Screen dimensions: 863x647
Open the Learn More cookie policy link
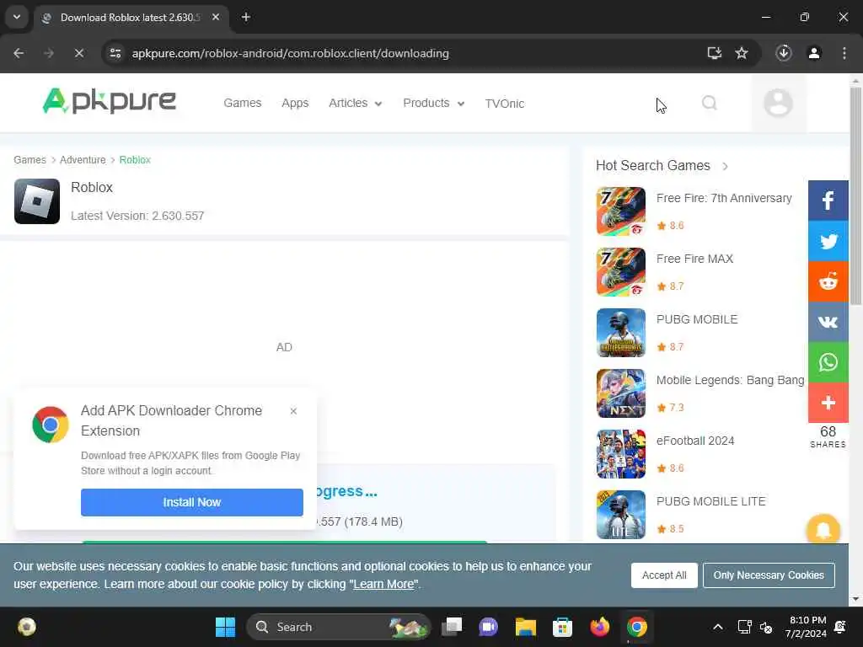coord(383,584)
